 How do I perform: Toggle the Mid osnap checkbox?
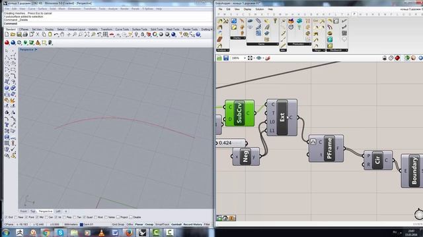click(37, 217)
